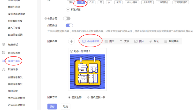Click the 网址 link chain icon

[151, 41]
